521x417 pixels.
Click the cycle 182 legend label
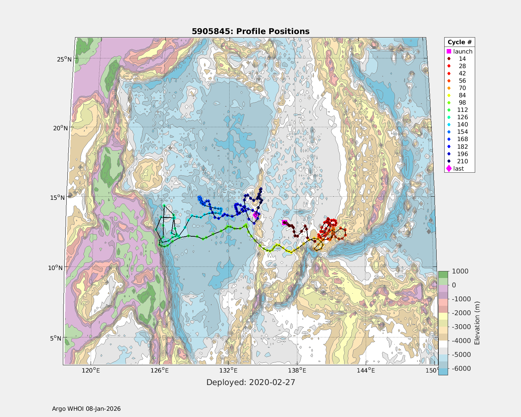[x=462, y=147]
